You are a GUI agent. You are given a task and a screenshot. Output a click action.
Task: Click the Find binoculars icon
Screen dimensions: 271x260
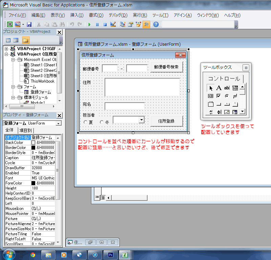click(x=62, y=24)
